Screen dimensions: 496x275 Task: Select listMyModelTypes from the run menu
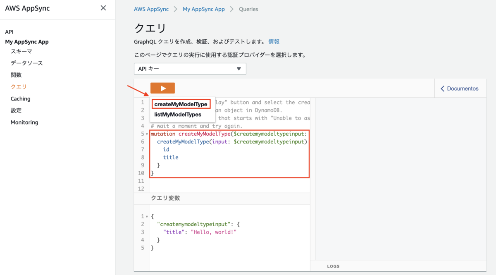(178, 115)
